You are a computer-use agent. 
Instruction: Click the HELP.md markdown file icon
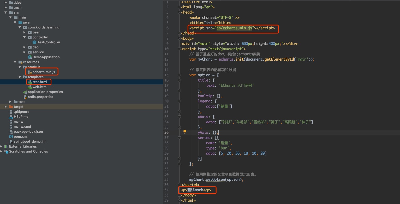click(11, 117)
